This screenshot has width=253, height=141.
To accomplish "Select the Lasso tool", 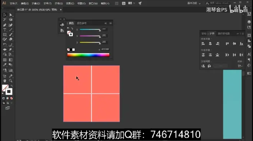I will tap(11, 19).
